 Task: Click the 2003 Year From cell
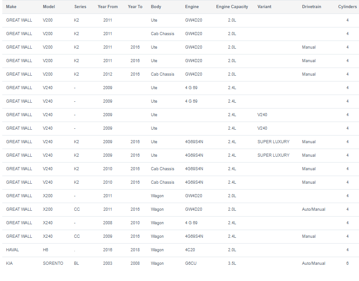[108, 263]
